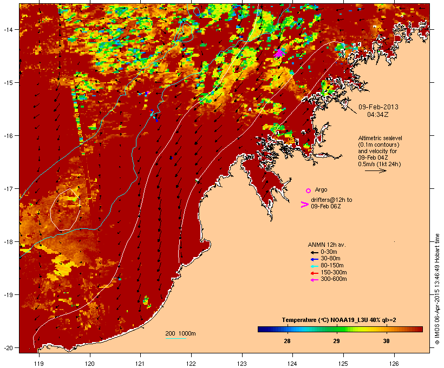This screenshot has width=444, height=368.
Task: Click the cyan 80-150m legend arrow
Action: pos(314,266)
